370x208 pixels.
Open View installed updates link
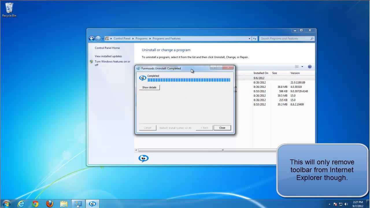click(108, 56)
